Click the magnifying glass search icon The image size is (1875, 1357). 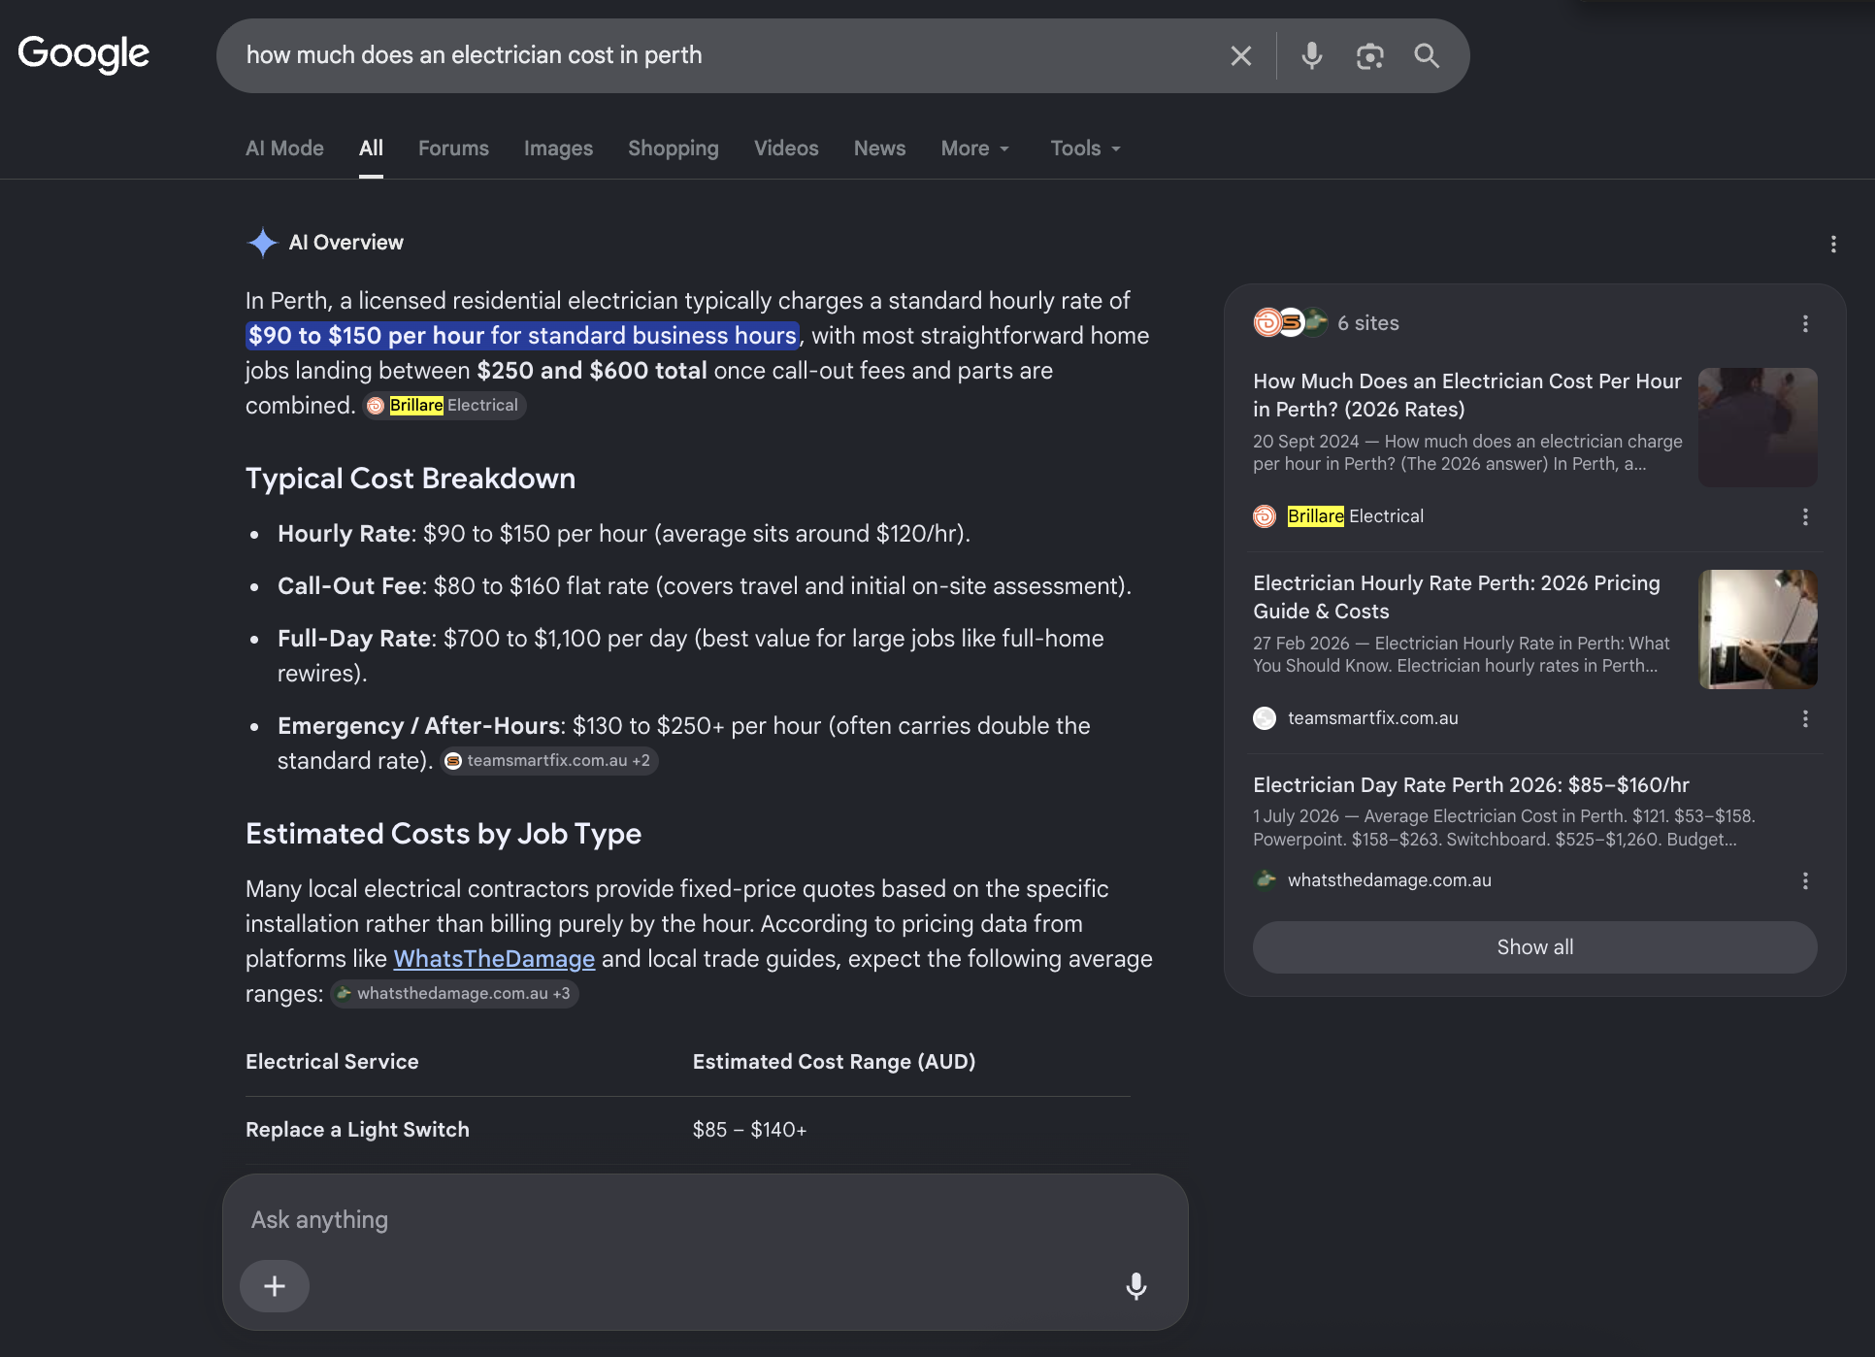click(1426, 55)
